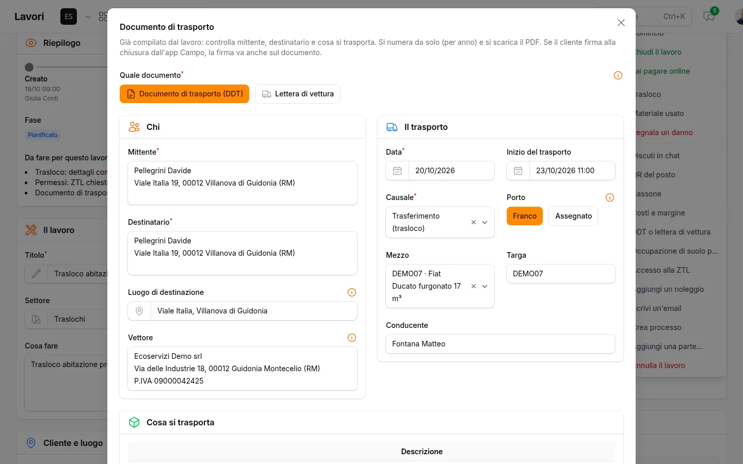Select Lettera di vettura option
Image resolution: width=743 pixels, height=464 pixels.
click(x=298, y=94)
